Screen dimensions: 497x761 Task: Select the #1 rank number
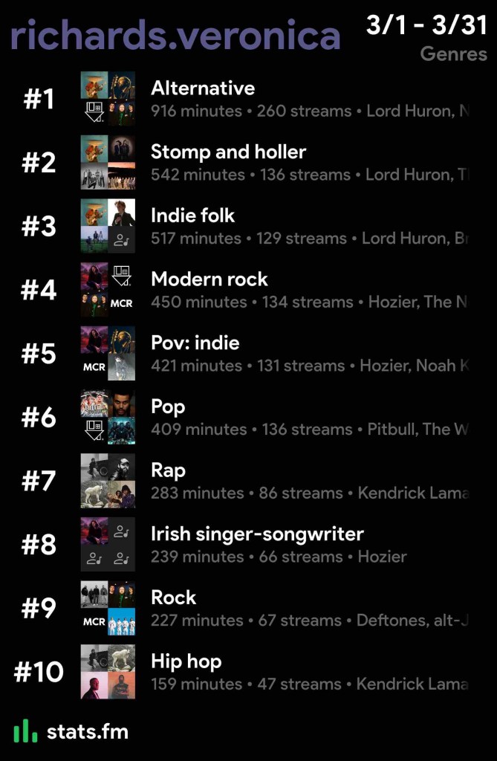click(x=39, y=99)
